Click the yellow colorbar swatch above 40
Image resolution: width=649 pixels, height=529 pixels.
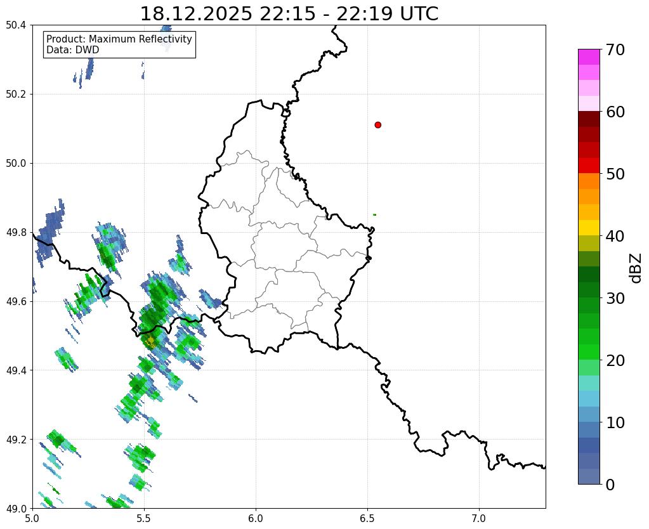589,228
